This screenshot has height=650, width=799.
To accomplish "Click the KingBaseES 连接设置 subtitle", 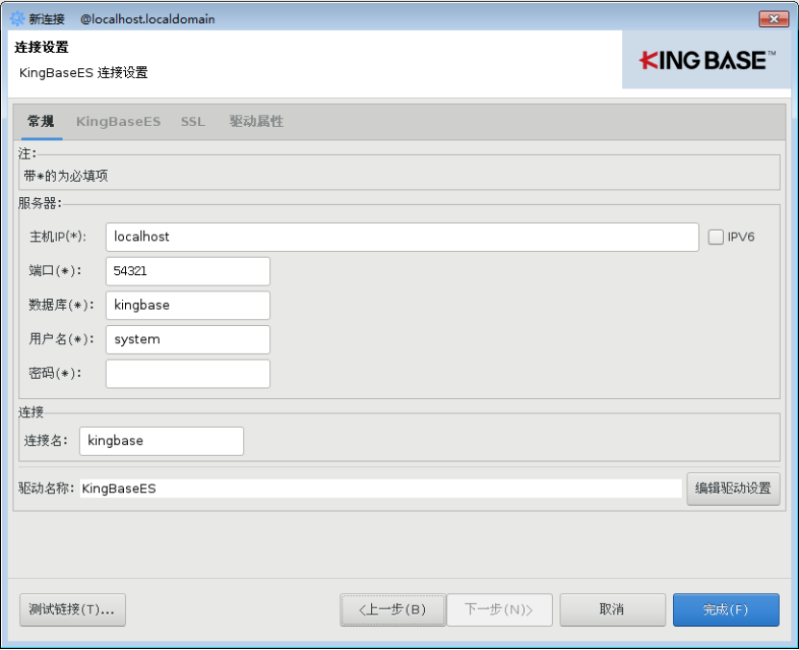I will tap(84, 72).
